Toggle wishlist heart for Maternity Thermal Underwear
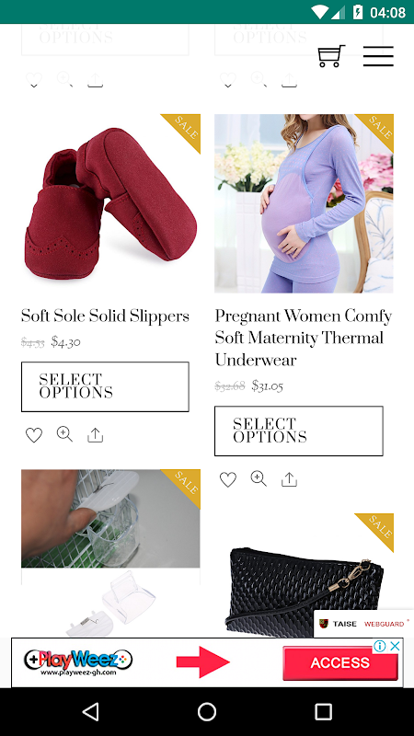414x736 pixels. click(228, 479)
